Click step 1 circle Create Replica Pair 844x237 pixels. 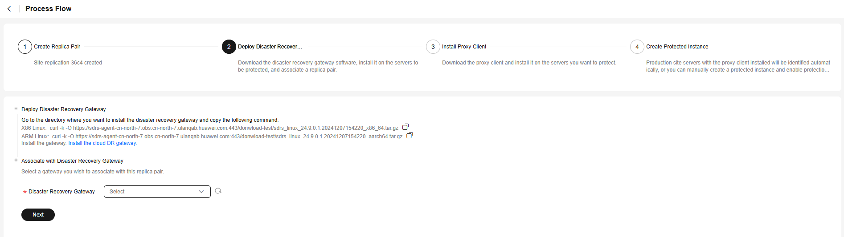tap(25, 47)
